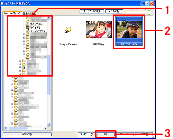Click the thumbnail size slider handle
This screenshot has height=139, width=173.
(x=149, y=12)
